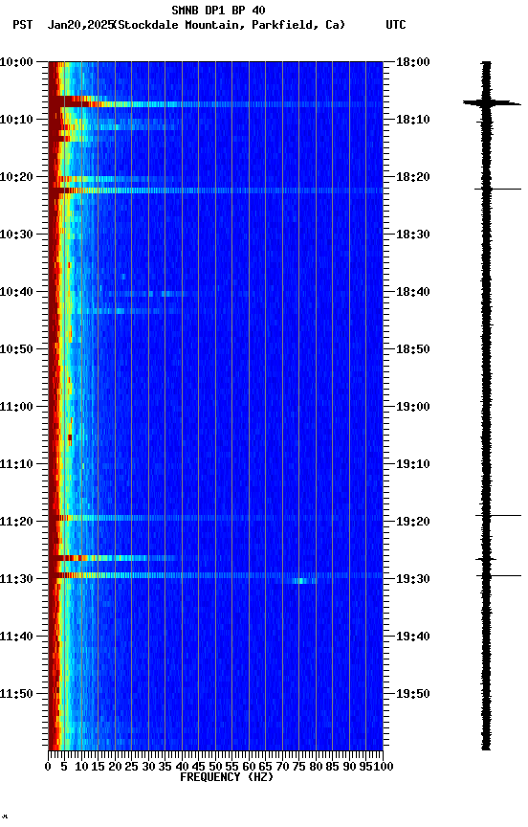Click 'Stockdale Mountain, Parkfield, Ca' location text
Viewport: 528px width, 827px height.
230,25
